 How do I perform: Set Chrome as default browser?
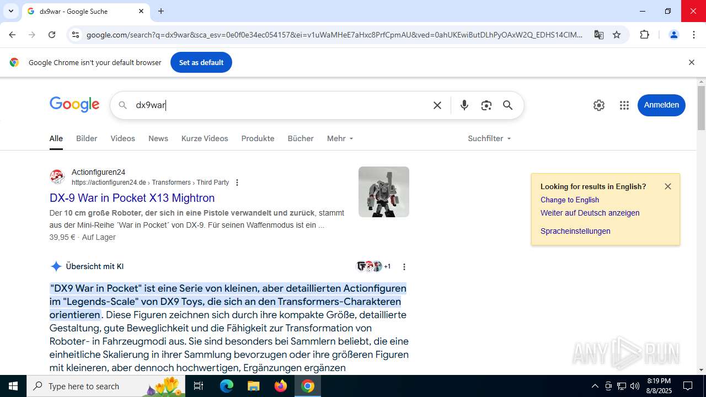point(201,62)
